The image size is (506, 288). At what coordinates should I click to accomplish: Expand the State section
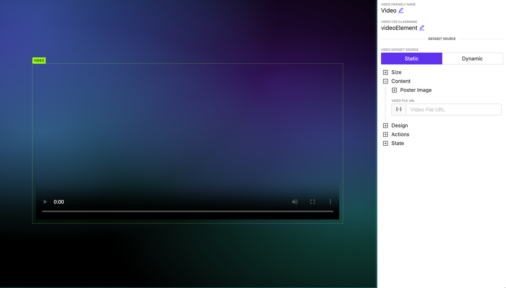385,143
